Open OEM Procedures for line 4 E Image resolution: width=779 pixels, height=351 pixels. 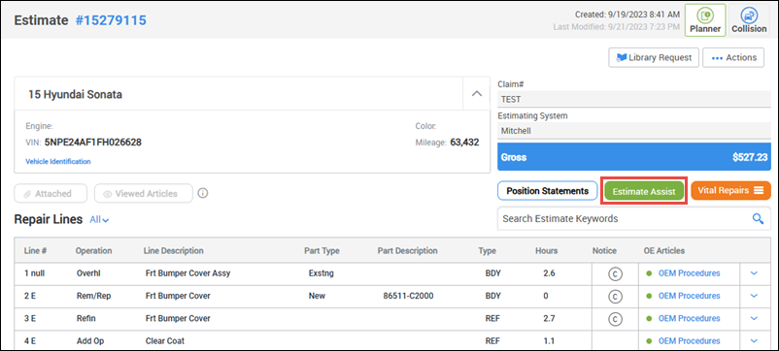(689, 341)
